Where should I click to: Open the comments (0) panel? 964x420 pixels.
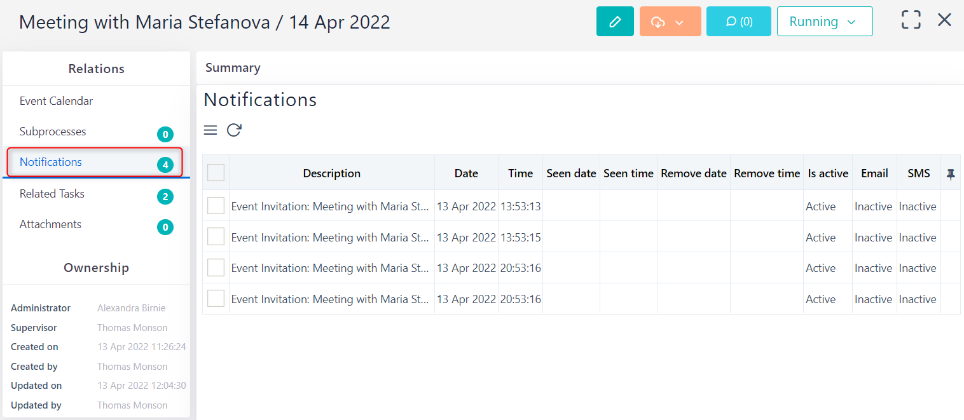(738, 21)
